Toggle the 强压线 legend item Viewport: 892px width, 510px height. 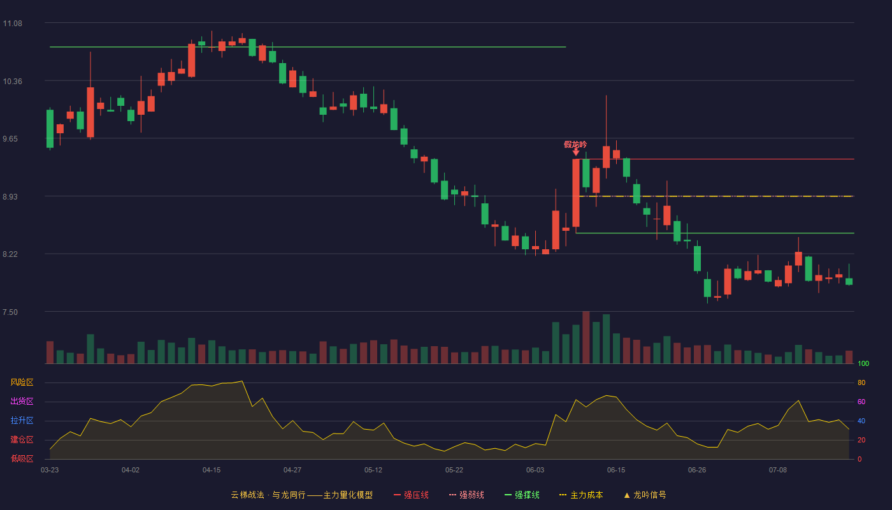coord(411,495)
